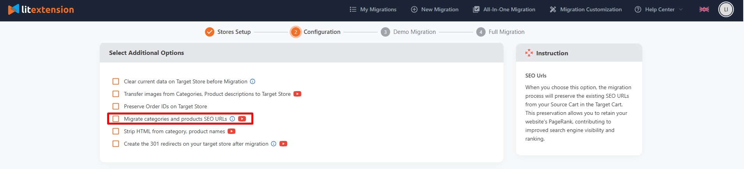Click 'Strip HTML from category, product names' label

coord(174,131)
